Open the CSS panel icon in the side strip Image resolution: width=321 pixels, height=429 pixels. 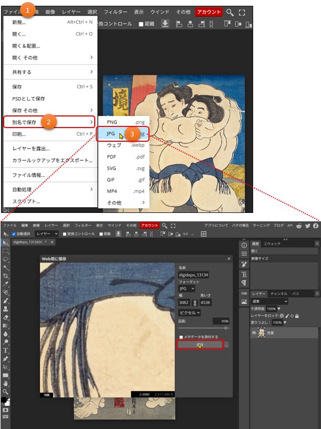point(244,293)
